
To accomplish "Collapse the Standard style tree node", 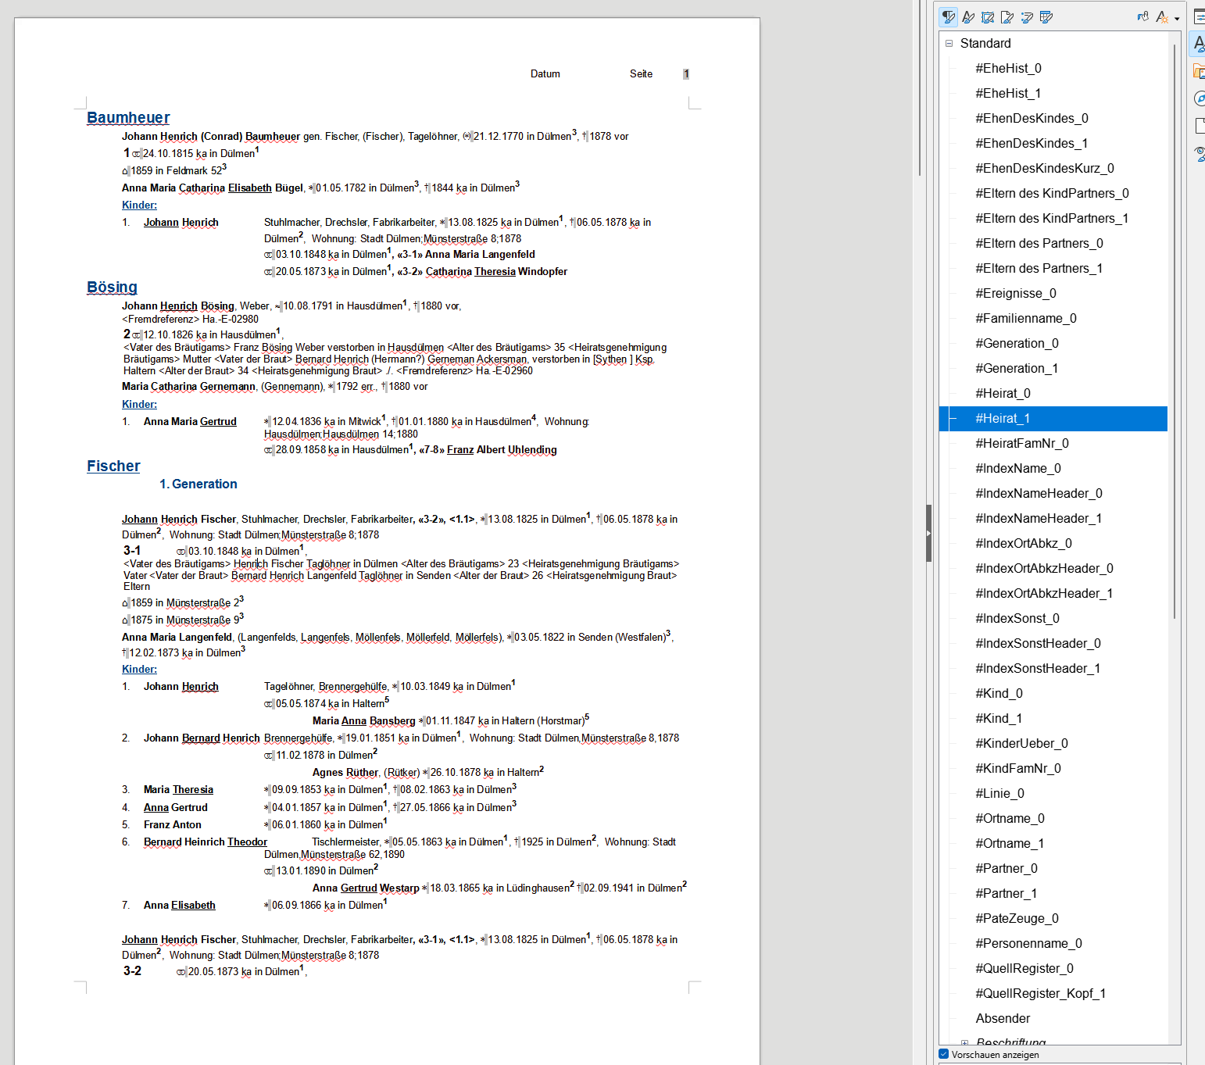I will 949,44.
